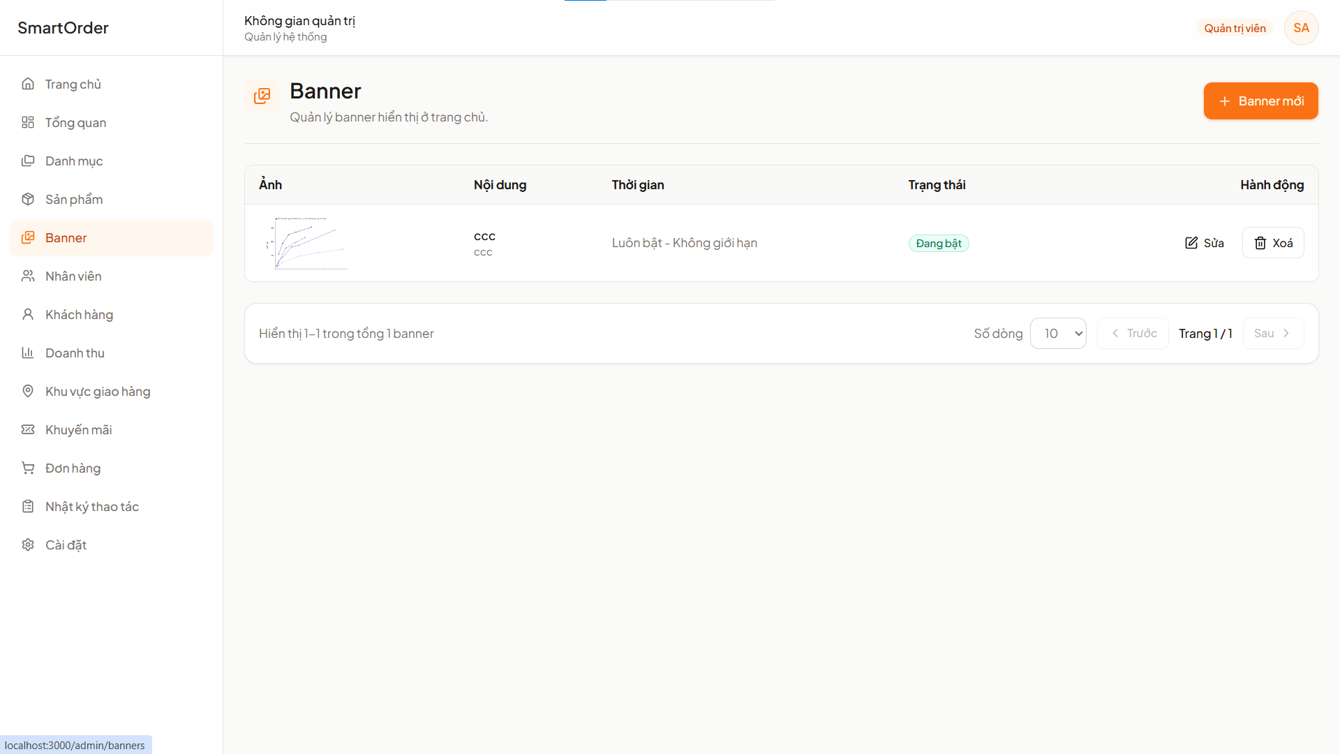Click the trash icon in Xoá button

click(1260, 243)
